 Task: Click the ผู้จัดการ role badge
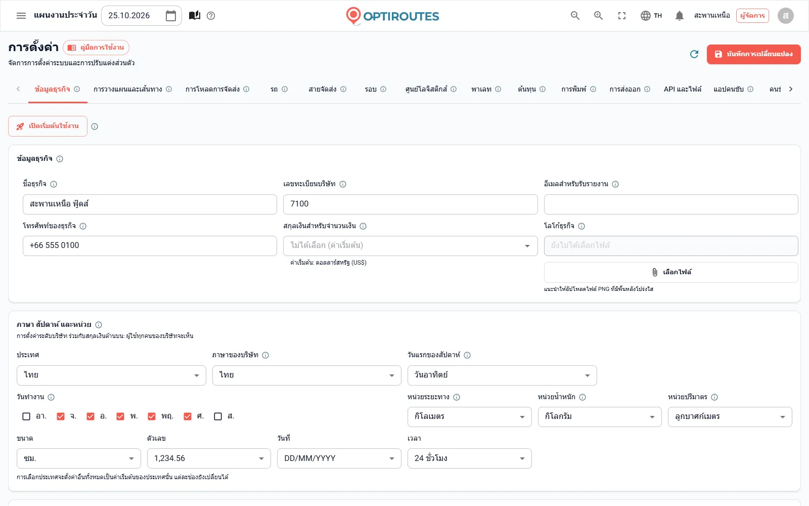click(x=752, y=16)
